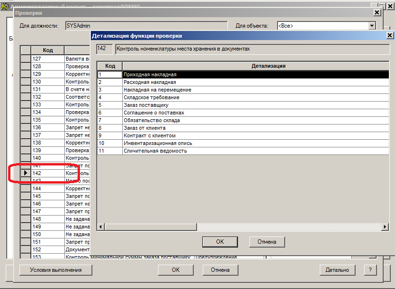
Task: Select row 130 in Проверки table
Action: tap(55, 82)
